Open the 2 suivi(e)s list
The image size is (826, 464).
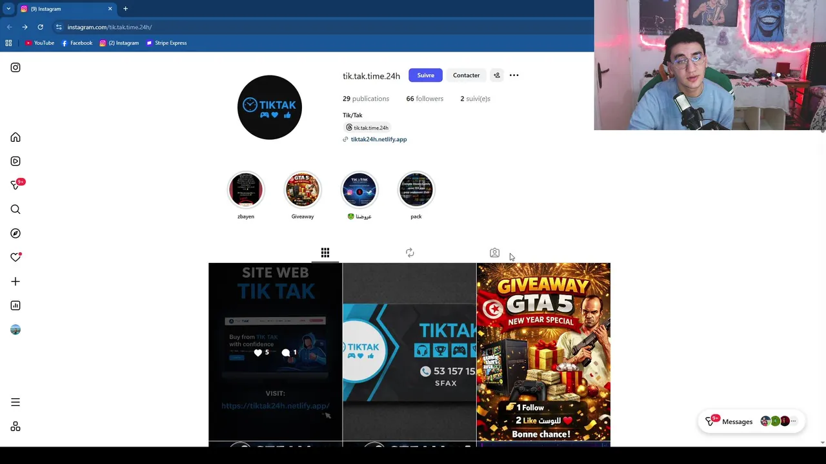475,99
